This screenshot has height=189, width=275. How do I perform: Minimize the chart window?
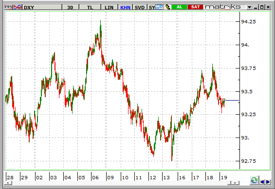[256, 7]
